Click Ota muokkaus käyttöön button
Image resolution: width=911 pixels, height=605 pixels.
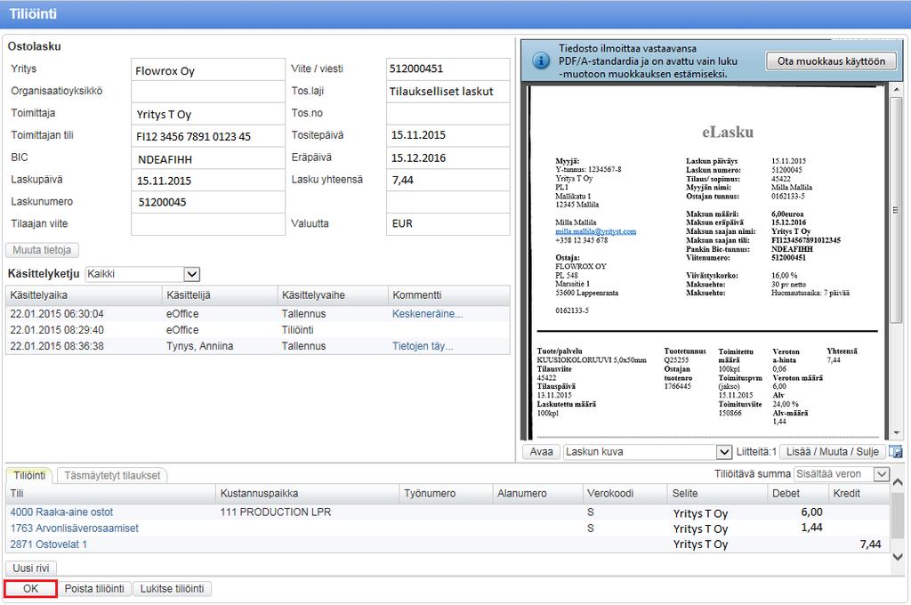click(x=831, y=61)
